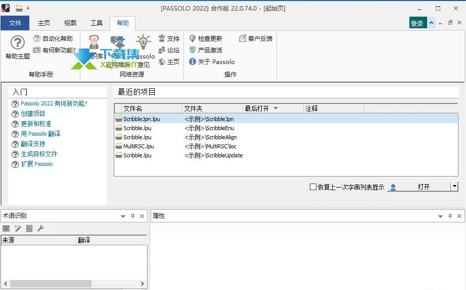Click 翻译 column header in 术语识别
Image resolution: width=466 pixels, height=290 pixels.
click(x=112, y=240)
